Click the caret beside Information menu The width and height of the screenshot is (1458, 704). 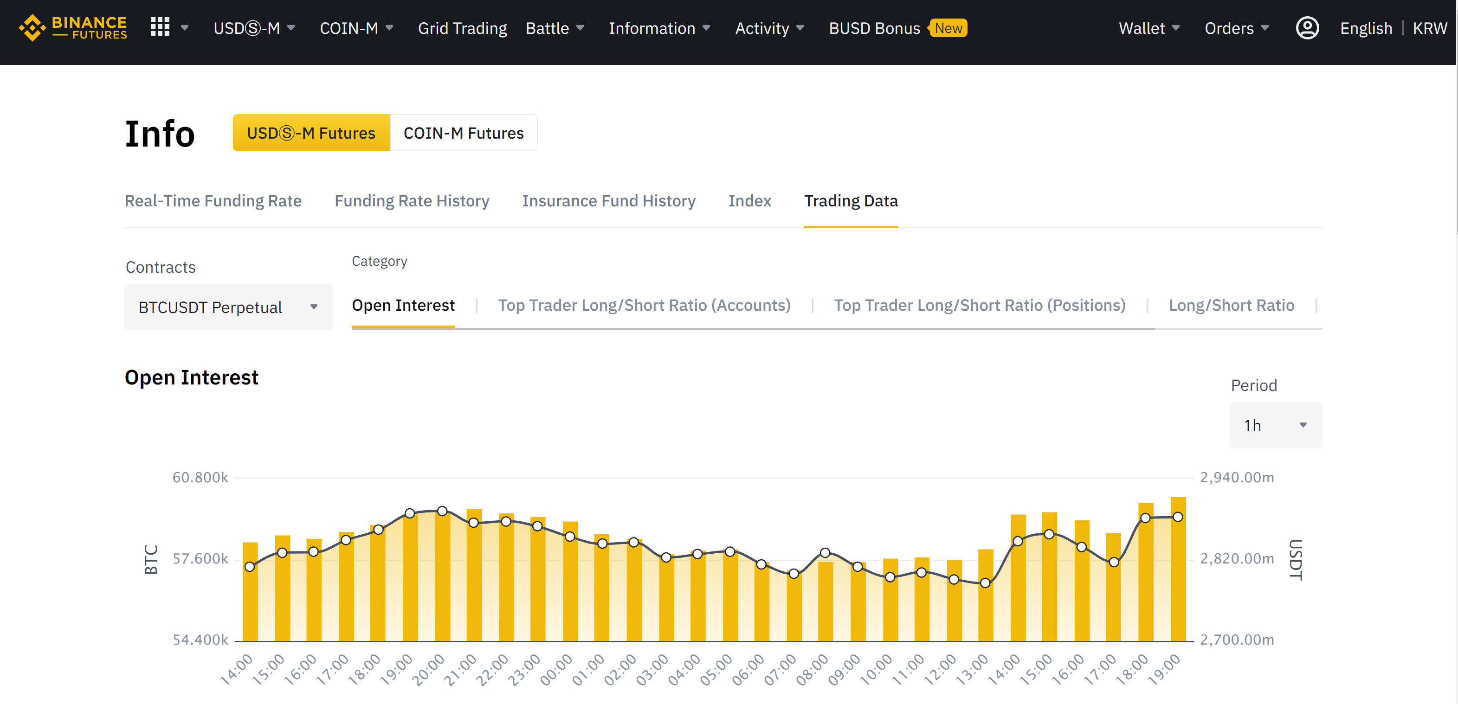[x=706, y=28]
